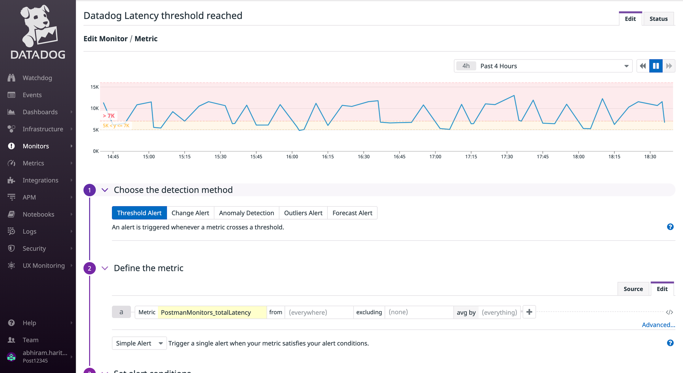Image resolution: width=683 pixels, height=373 pixels.
Task: Toggle the query code editor icon
Action: 669,312
